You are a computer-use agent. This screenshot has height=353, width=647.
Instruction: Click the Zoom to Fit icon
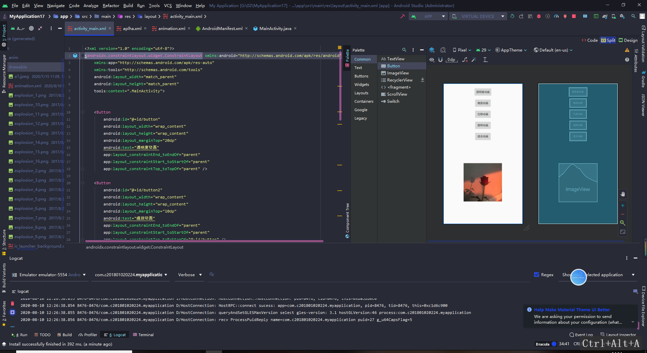coord(623,232)
